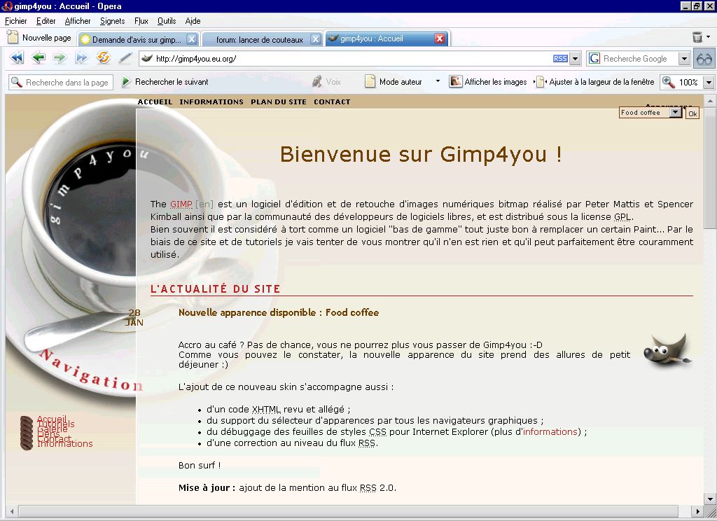Open Informations in the left navigation list
717x521 pixels.
pos(65,443)
